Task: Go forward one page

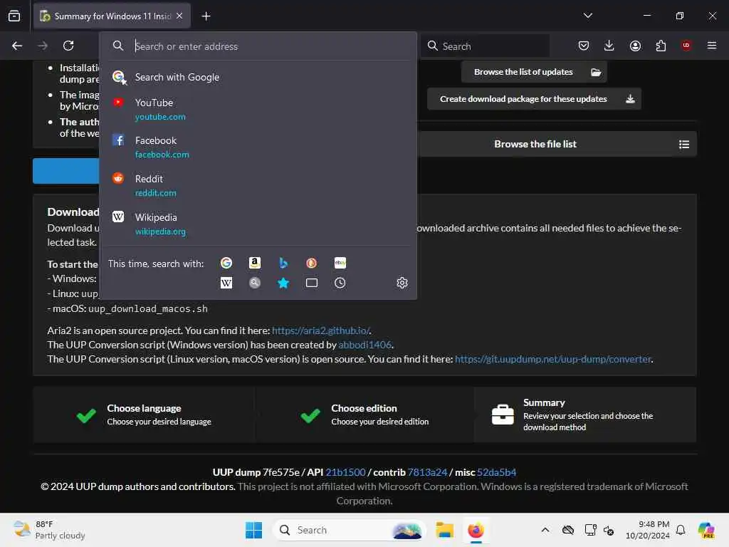Action: point(43,46)
